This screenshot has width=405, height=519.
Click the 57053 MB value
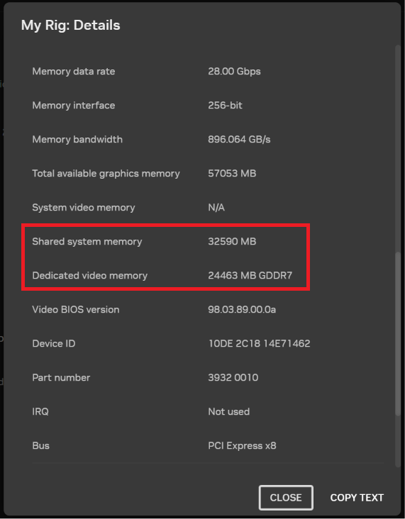(x=232, y=174)
